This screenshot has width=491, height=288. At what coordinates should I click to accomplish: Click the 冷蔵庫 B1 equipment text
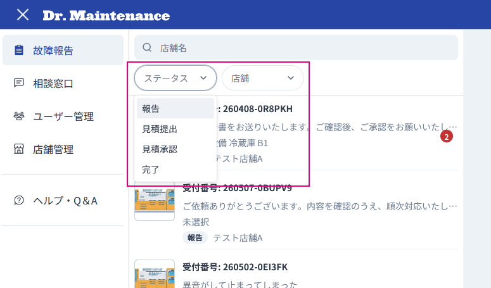(248, 143)
